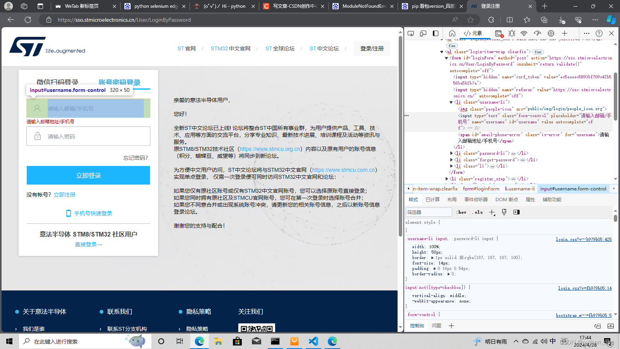Viewport: 620px width, 349px height.
Task: Open the DevTools Welcome home icon
Action: [x=452, y=33]
